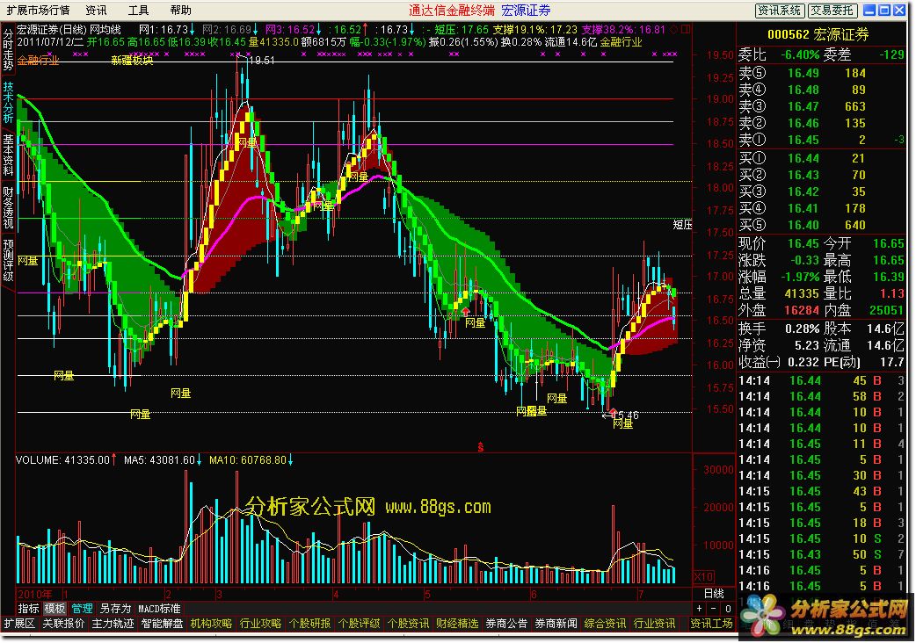Click the PE(动) 17.7 value

(x=892, y=362)
